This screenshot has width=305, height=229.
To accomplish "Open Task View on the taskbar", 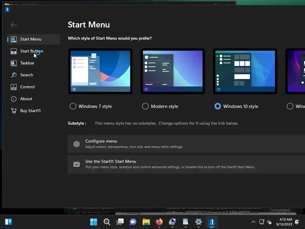I will tap(120, 222).
